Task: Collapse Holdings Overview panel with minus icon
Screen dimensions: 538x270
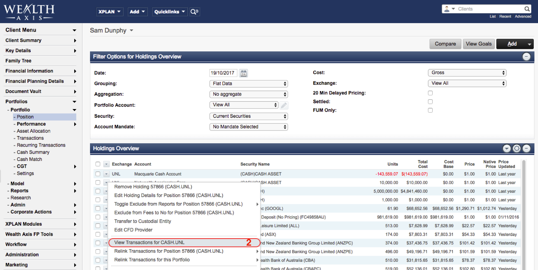Action: click(x=526, y=148)
